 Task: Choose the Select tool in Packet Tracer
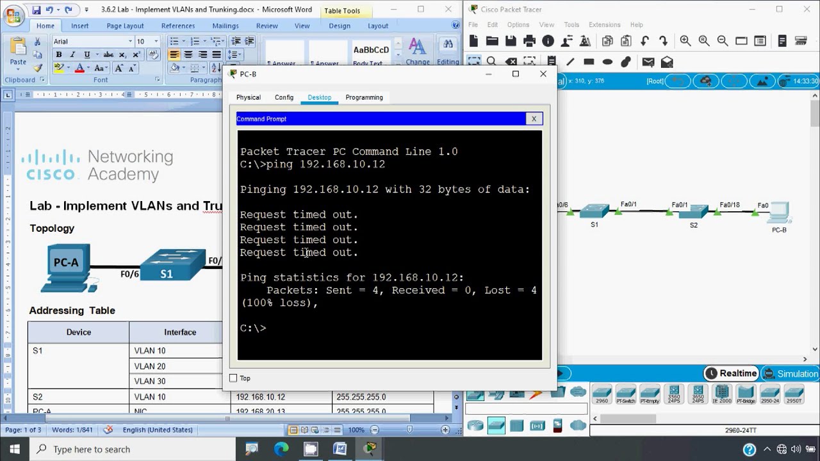coord(473,62)
